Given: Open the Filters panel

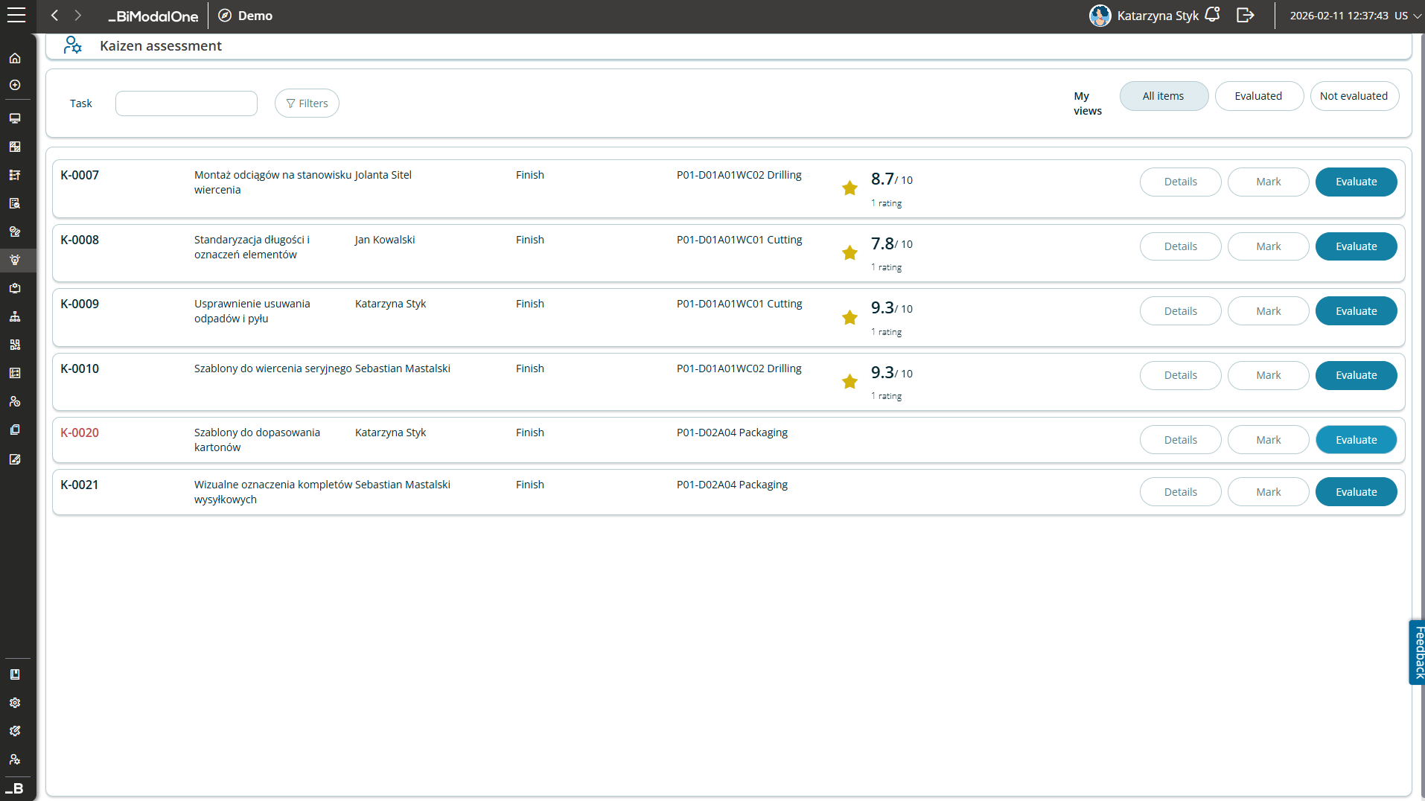Looking at the screenshot, I should (307, 103).
